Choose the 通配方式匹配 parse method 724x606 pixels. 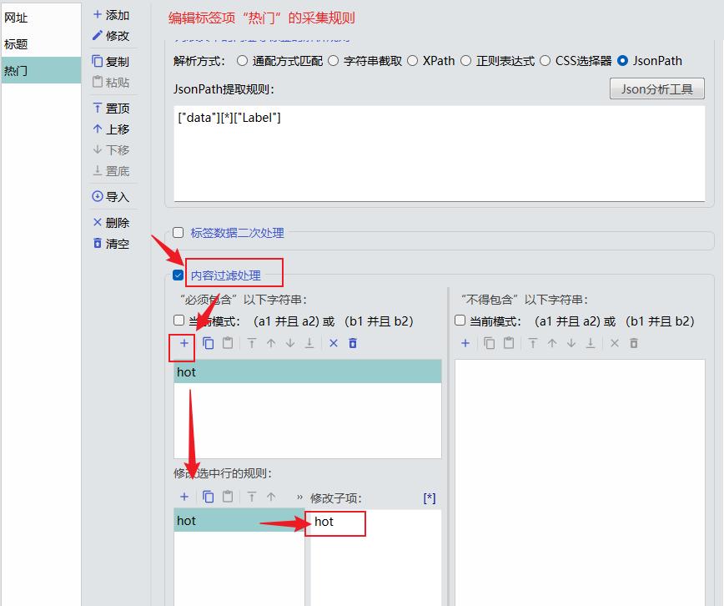(x=242, y=61)
